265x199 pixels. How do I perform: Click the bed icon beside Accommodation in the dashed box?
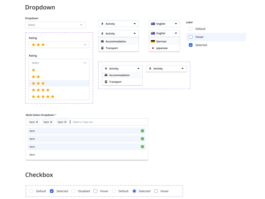pos(106,75)
